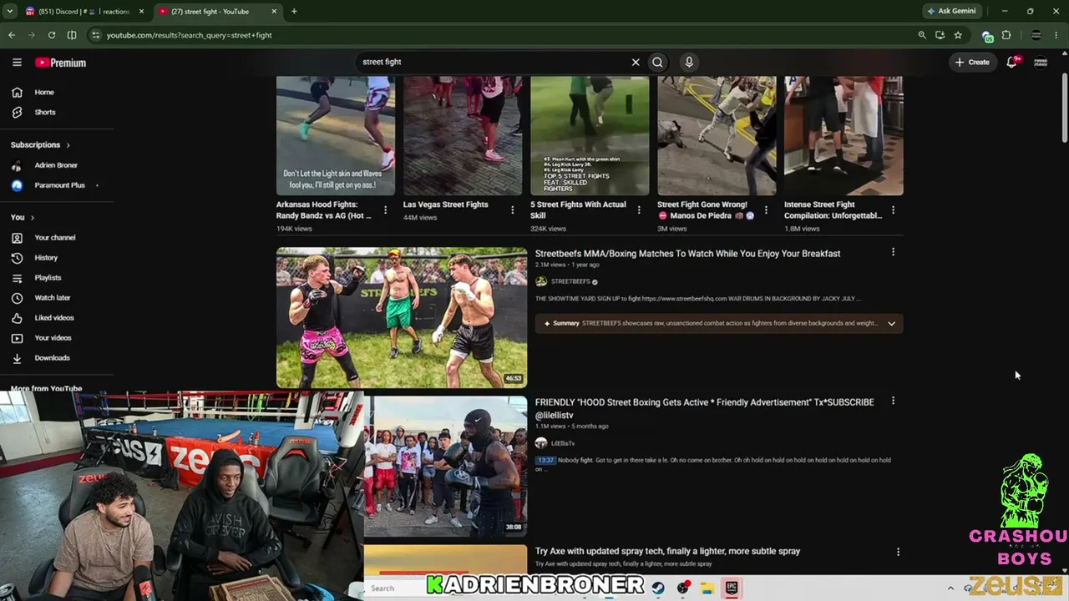The width and height of the screenshot is (1069, 601).
Task: Open options for Intense Street Fight Compilation
Action: [x=893, y=210]
